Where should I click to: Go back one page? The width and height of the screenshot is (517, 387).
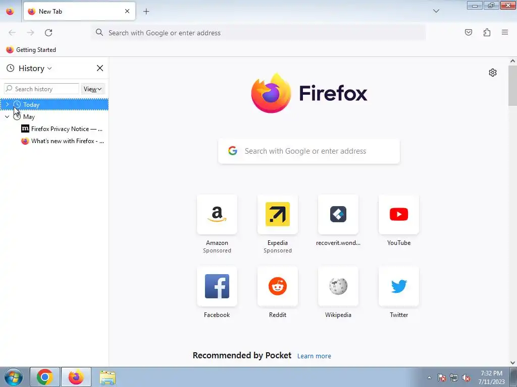coord(12,33)
